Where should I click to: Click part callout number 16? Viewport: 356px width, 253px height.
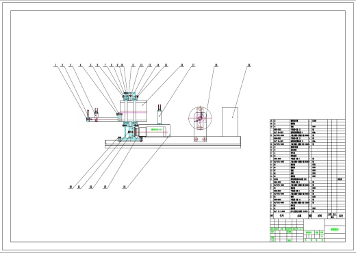(x=181, y=65)
